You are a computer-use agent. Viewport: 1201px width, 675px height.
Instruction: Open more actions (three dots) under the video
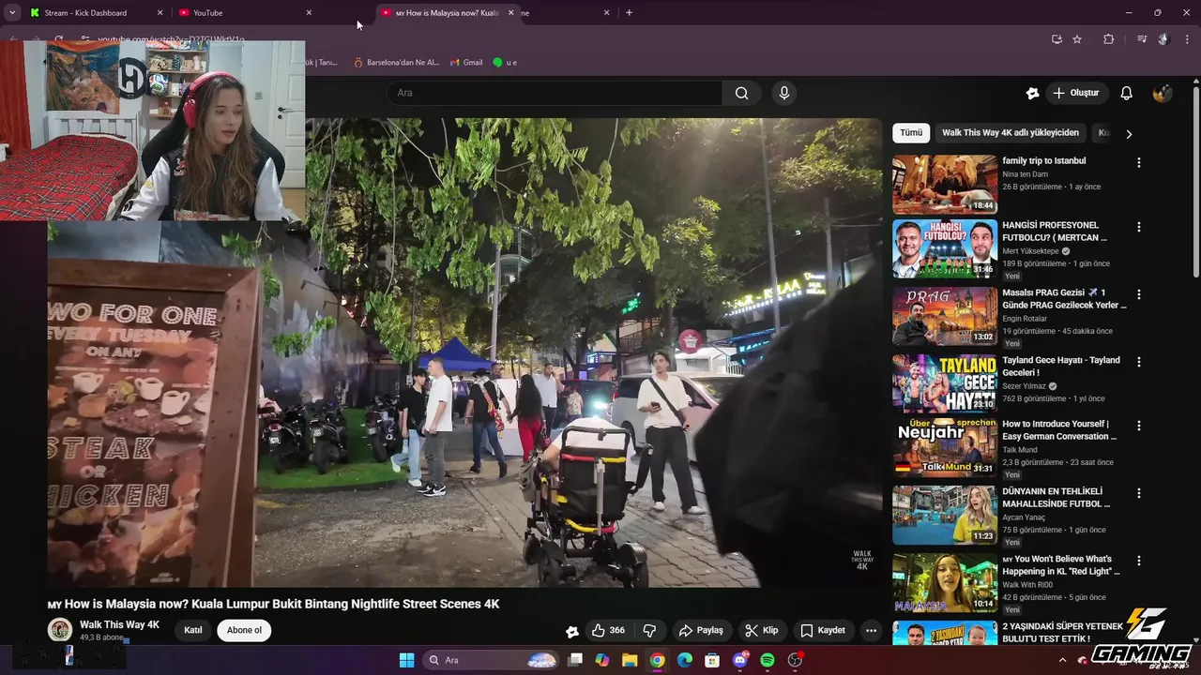pos(871,630)
